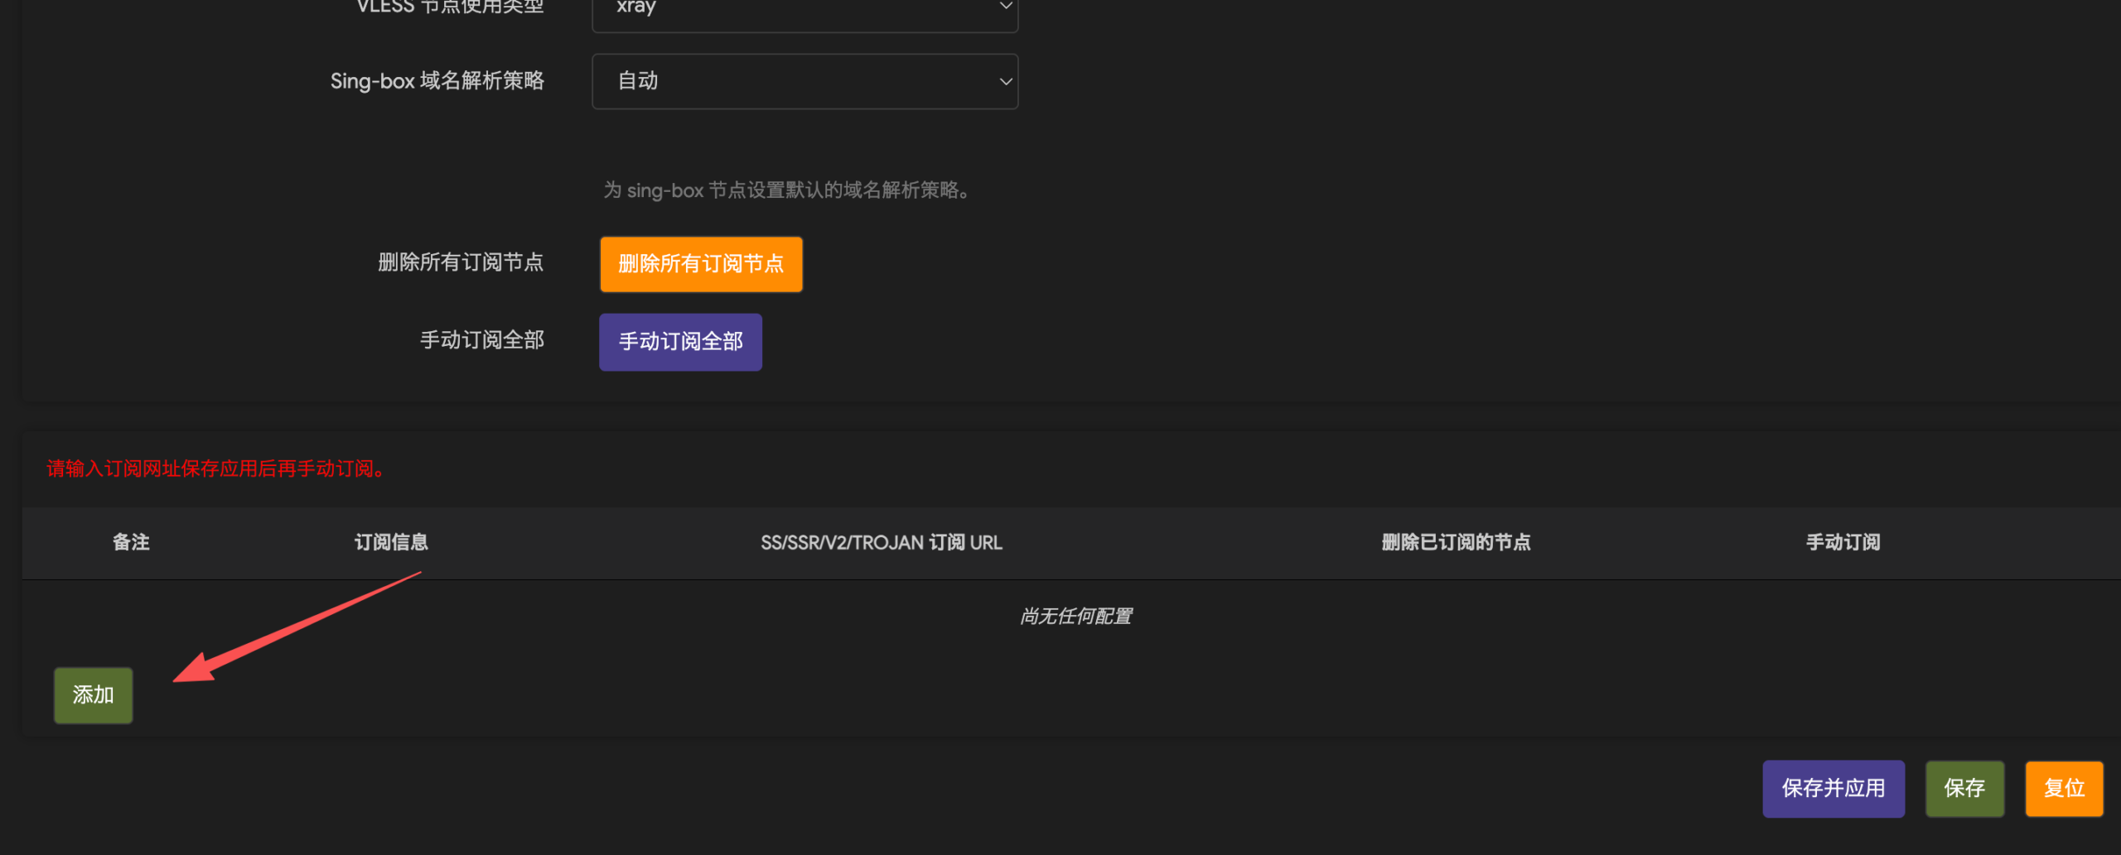Screen dimensions: 2121x855
Task: Click the 尚无任何配置 placeholder text
Action: pyautogui.click(x=1075, y=616)
